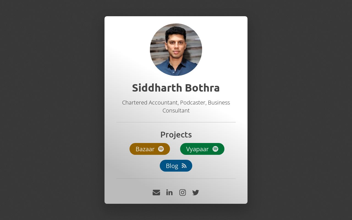Image resolution: width=352 pixels, height=220 pixels.
Task: Click the name Siddharth Bothra
Action: (x=176, y=88)
